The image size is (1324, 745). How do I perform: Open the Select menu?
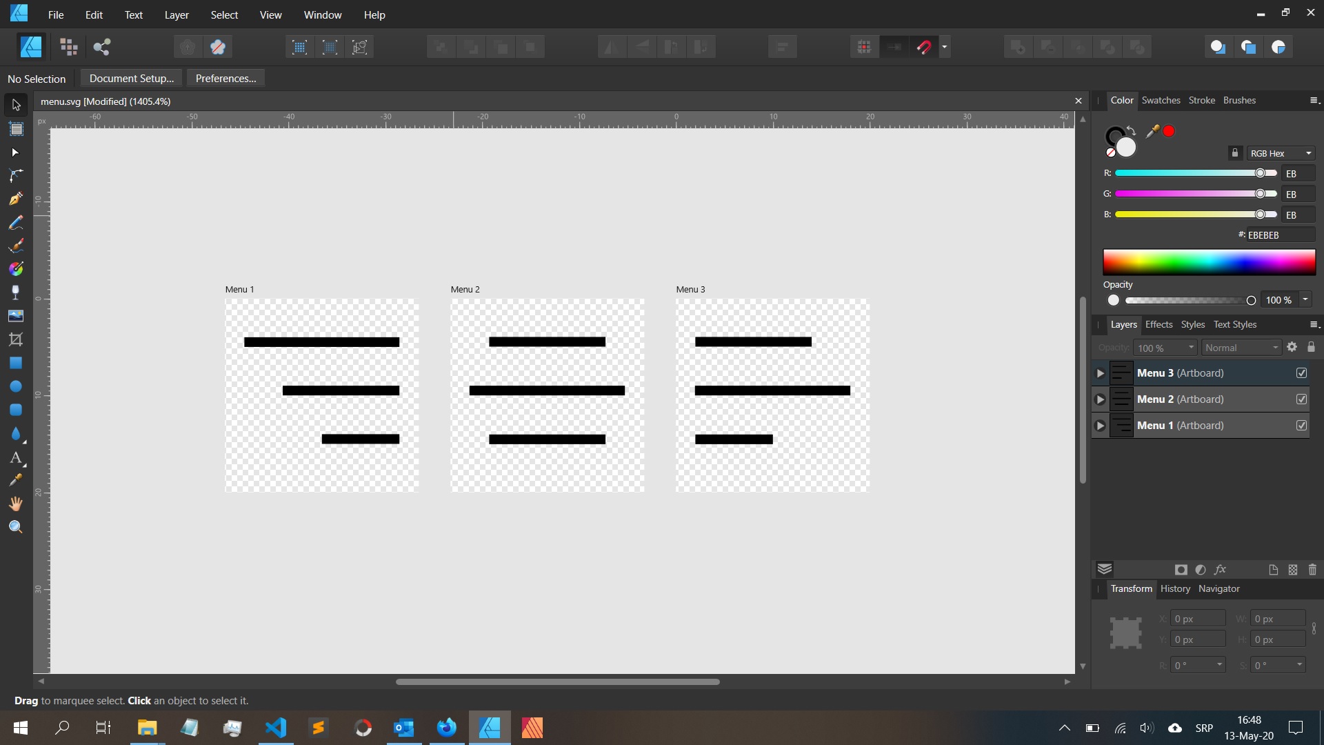[x=224, y=14]
